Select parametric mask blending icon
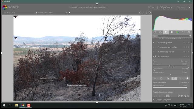The image size is (194, 109). click(174, 78)
